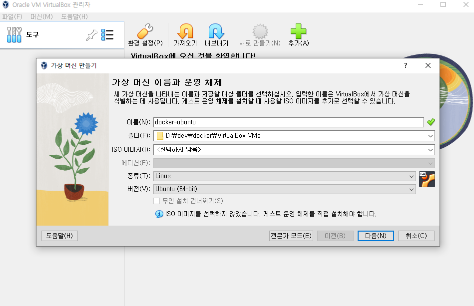Click the green valid-name checkmark icon
The height and width of the screenshot is (306, 474).
(431, 122)
